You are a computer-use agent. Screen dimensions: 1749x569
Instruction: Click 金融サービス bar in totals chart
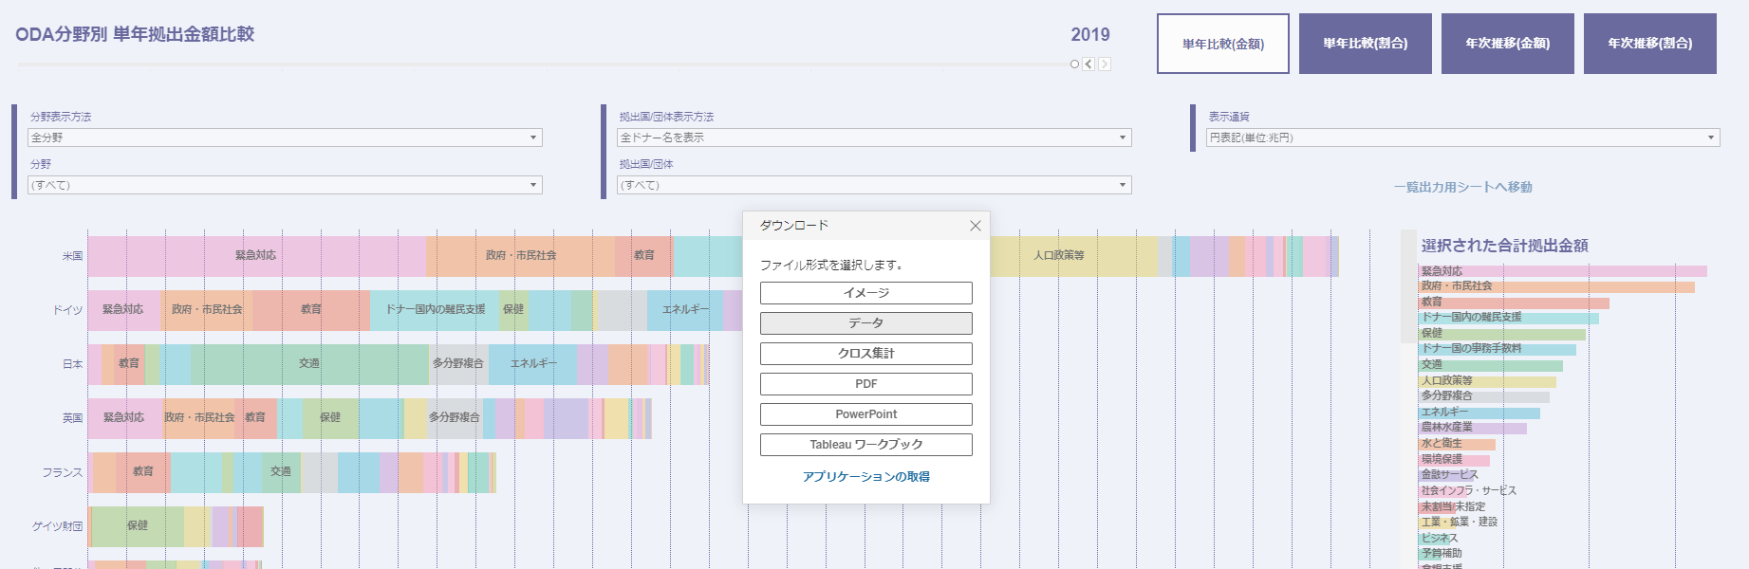(x=1447, y=475)
